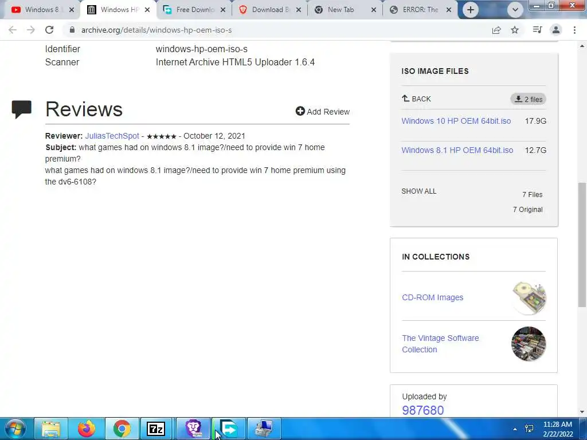
Task: Click BACK in ISO image files
Action: (416, 99)
